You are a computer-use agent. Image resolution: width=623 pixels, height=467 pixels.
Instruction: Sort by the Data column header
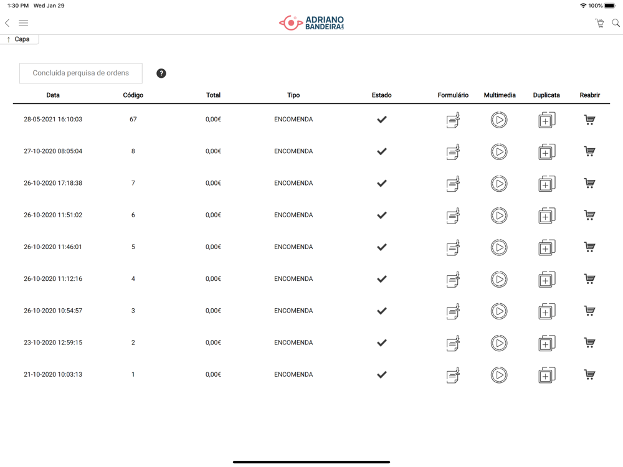[53, 95]
